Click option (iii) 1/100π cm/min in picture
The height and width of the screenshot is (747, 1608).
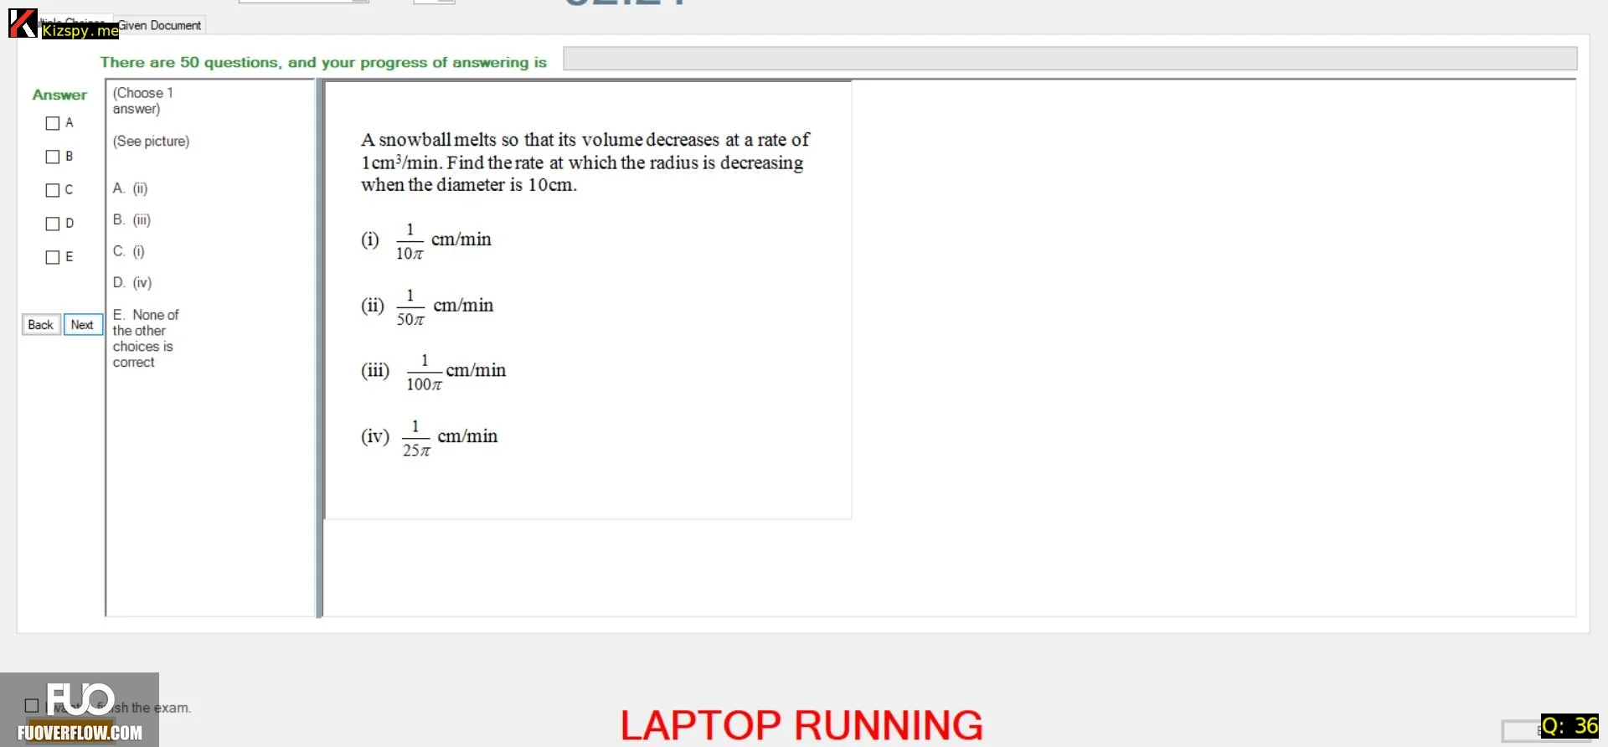(434, 372)
